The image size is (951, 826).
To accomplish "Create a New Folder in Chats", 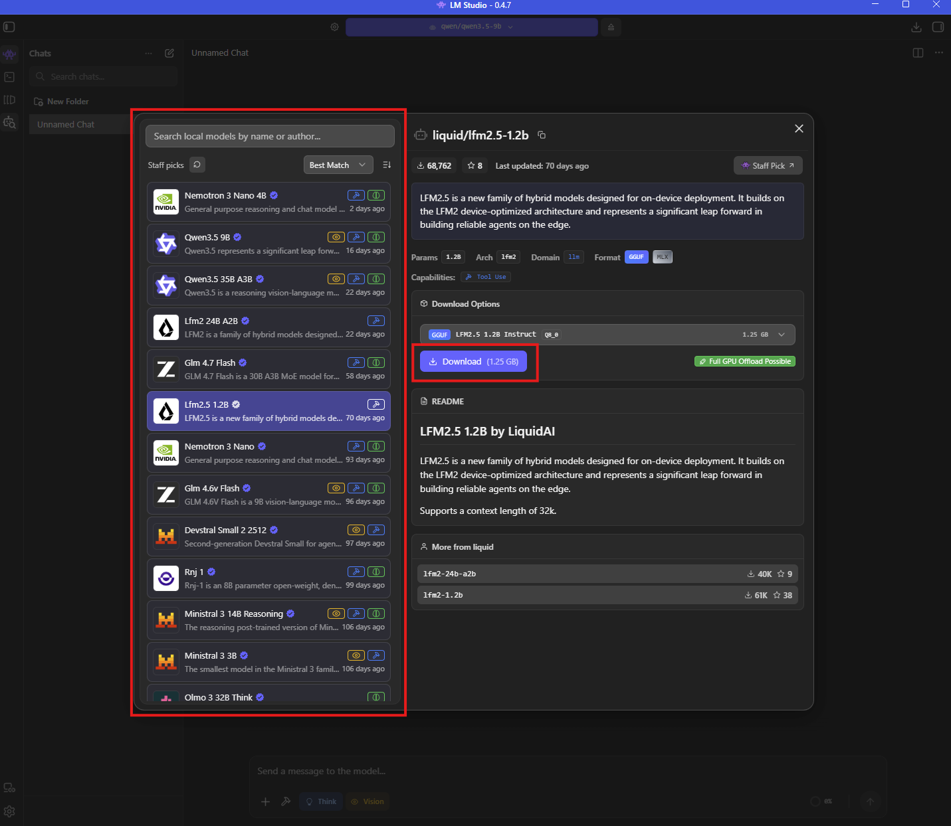I will click(x=61, y=102).
